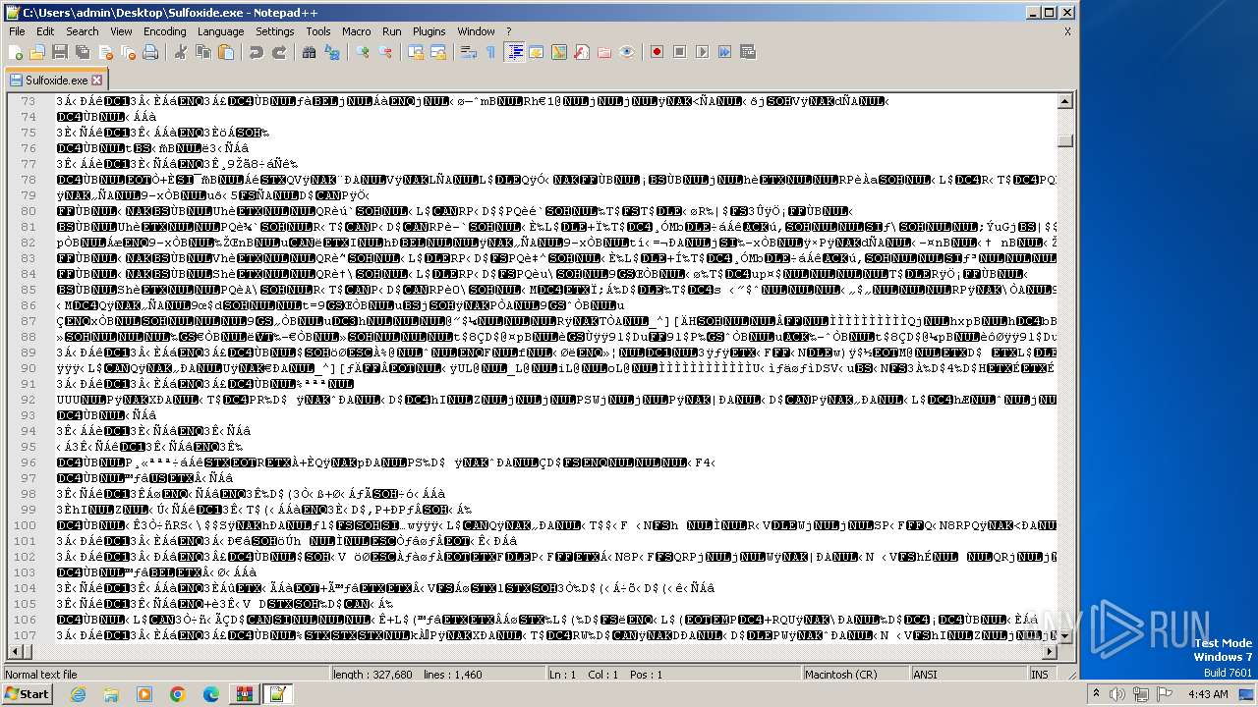Open the Edit menu
This screenshot has height=707, width=1258.
click(x=45, y=31)
